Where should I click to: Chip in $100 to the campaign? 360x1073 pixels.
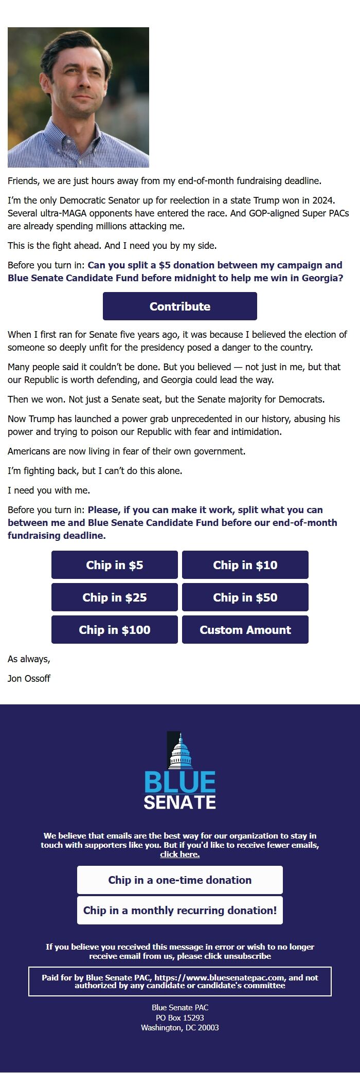coord(114,629)
